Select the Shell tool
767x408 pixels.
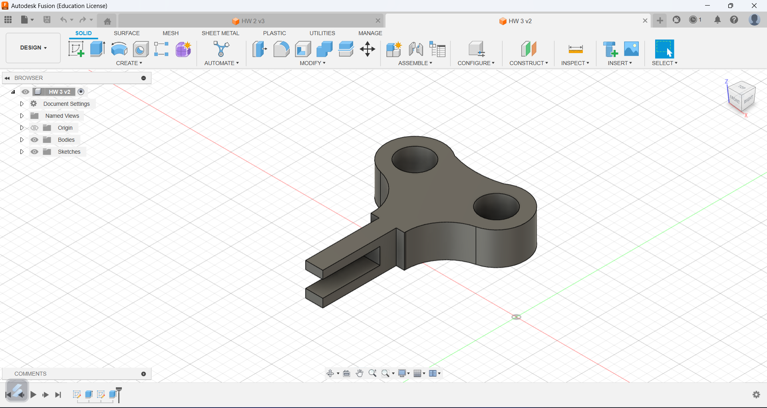303,49
